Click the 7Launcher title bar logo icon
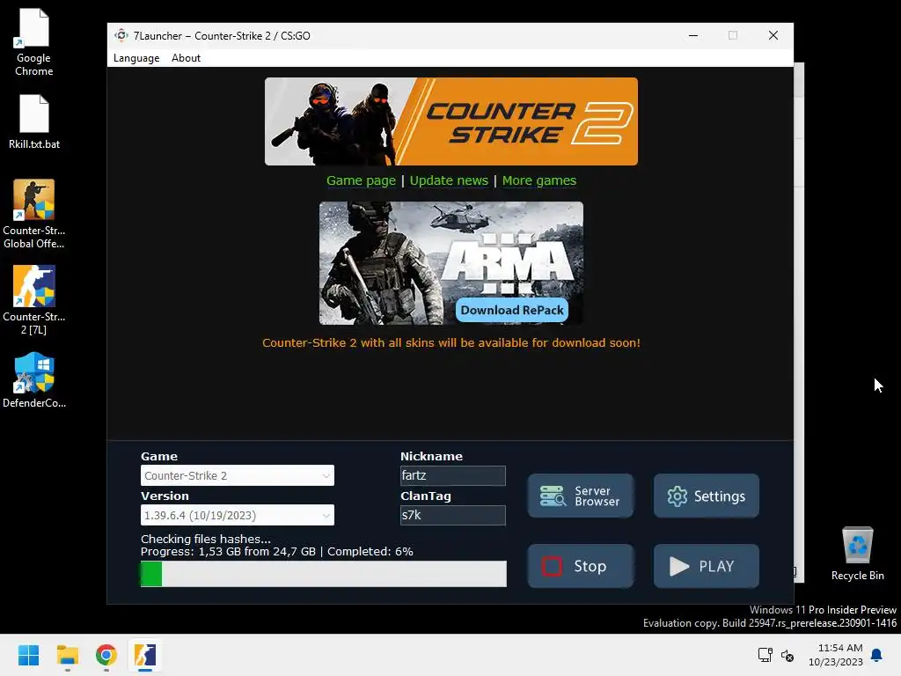 click(121, 35)
